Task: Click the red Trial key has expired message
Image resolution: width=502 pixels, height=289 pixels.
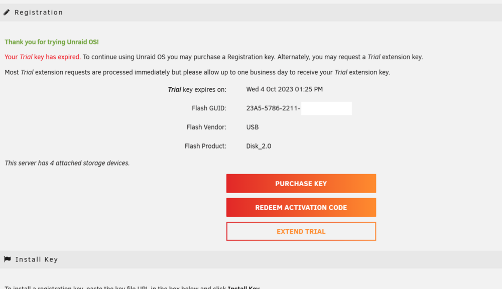Action: 43,57
